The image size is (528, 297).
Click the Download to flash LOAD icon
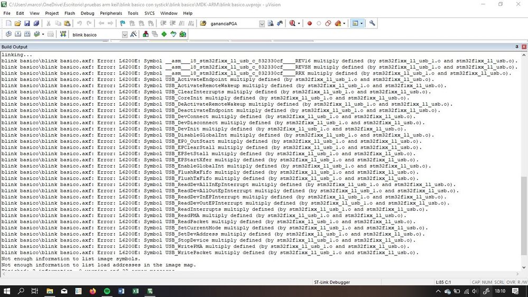[x=63, y=34]
